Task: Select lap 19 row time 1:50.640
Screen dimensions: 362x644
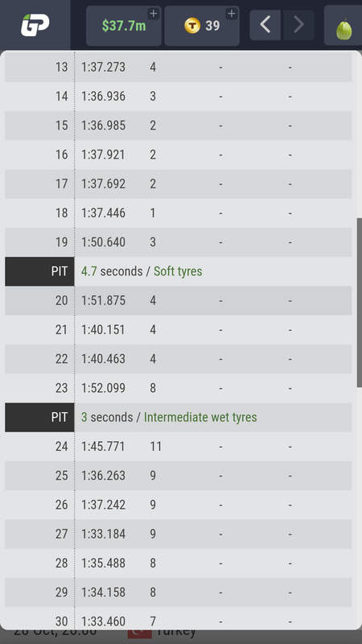Action: click(x=104, y=242)
